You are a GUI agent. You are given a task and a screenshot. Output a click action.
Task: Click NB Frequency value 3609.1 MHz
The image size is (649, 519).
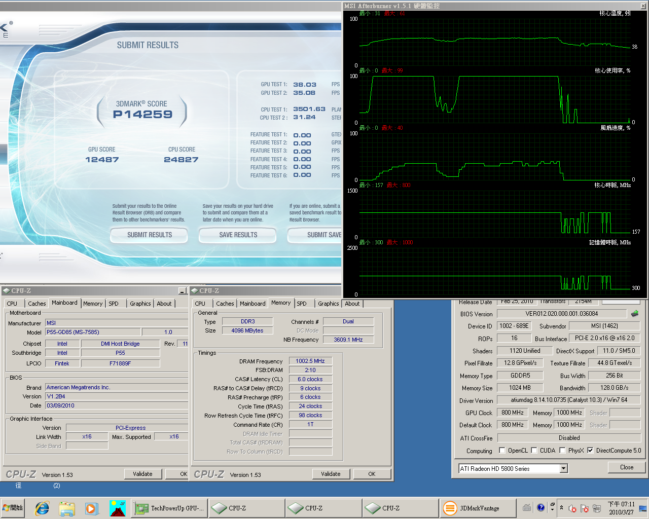pos(348,340)
